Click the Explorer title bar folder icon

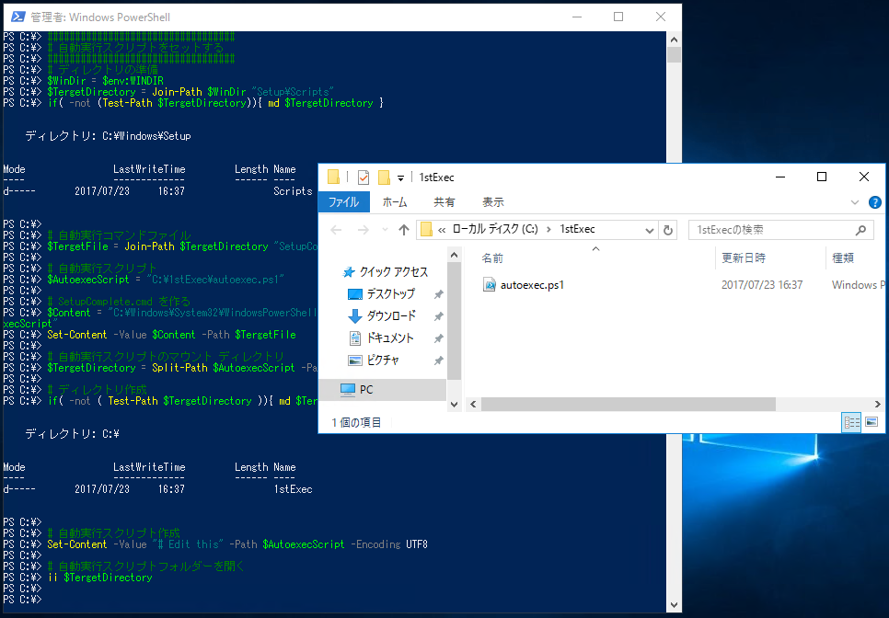pos(333,177)
